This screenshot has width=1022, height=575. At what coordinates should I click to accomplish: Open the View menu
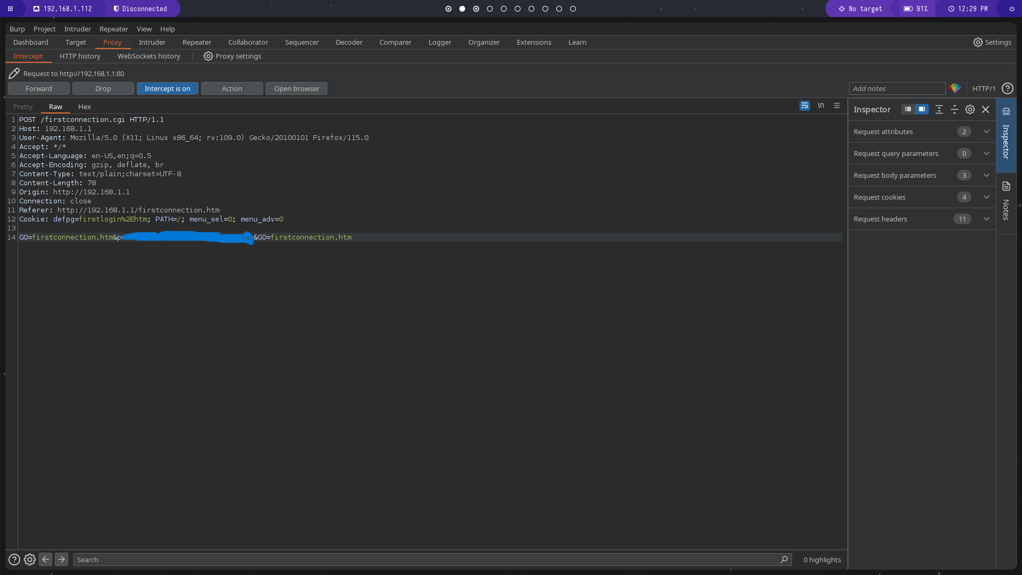pos(144,29)
